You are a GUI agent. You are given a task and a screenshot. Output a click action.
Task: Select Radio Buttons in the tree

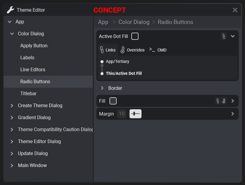[48, 82]
